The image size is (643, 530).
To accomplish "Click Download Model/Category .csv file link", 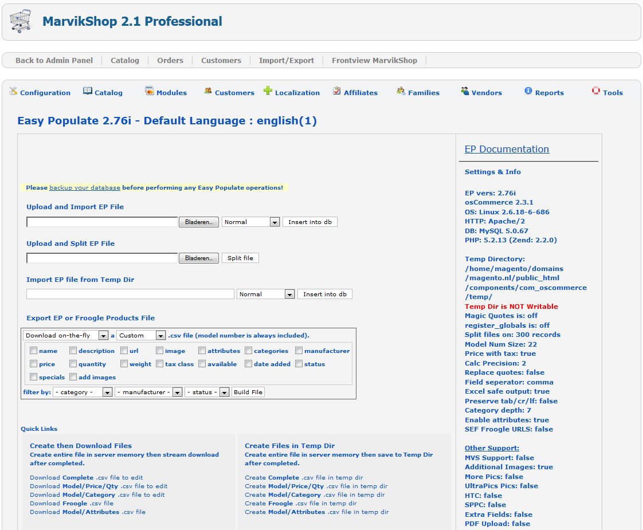I will click(x=97, y=494).
